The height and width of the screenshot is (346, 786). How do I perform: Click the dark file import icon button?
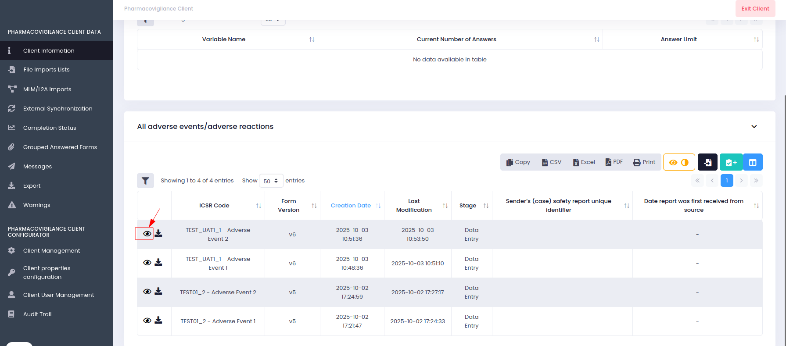pyautogui.click(x=707, y=162)
